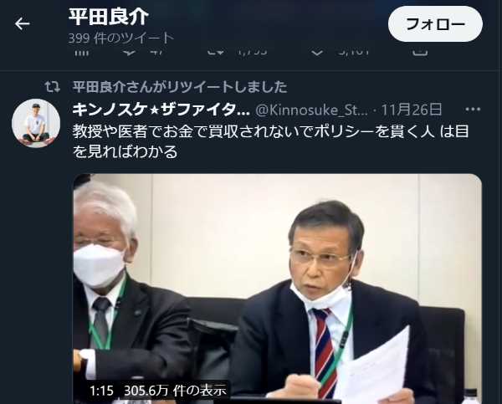Image resolution: width=502 pixels, height=404 pixels.
Task: Click the retweet arrows icon beside retweet notice
Action: point(52,87)
